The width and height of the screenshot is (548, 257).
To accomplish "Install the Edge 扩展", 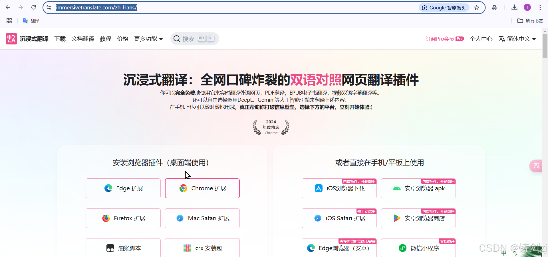I will coord(123,188).
